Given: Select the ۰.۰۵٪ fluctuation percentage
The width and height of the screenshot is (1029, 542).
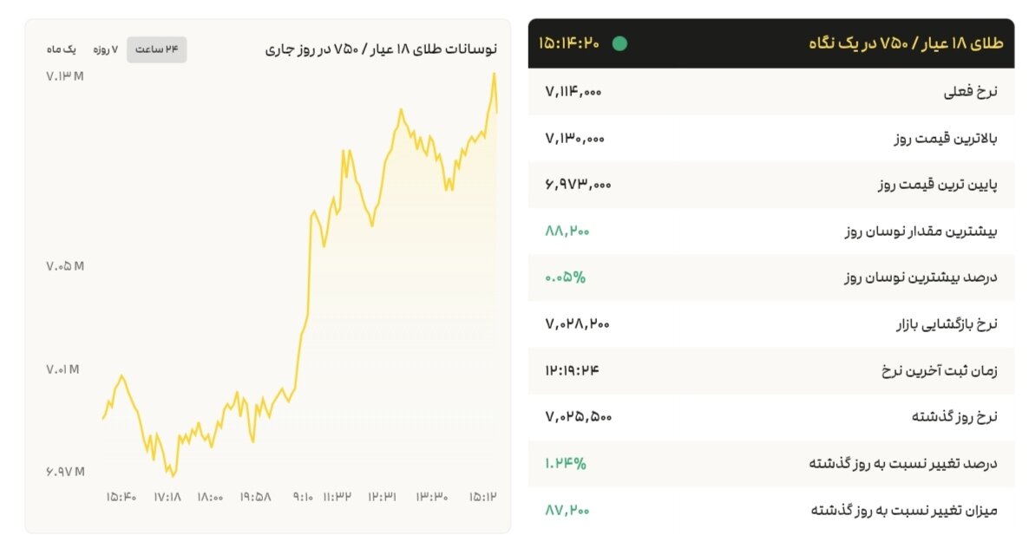Looking at the screenshot, I should pyautogui.click(x=564, y=278).
